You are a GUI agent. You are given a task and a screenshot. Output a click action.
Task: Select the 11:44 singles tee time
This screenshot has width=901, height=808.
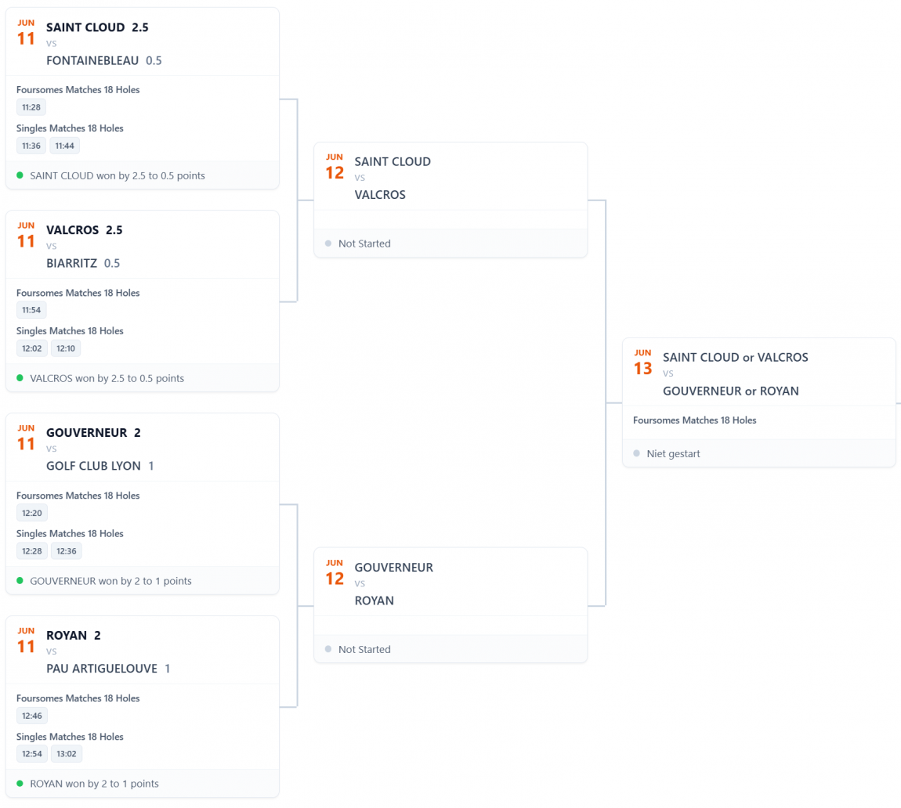pyautogui.click(x=64, y=146)
